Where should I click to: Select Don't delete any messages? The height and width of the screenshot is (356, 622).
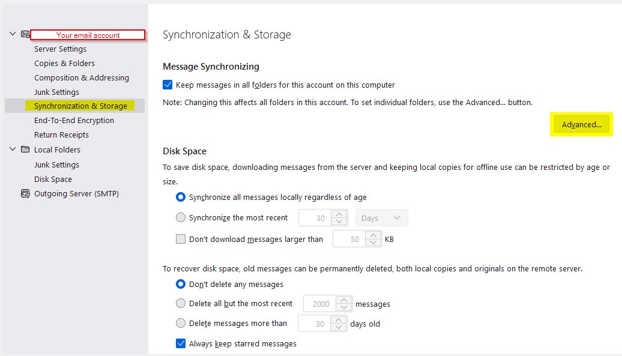point(181,284)
